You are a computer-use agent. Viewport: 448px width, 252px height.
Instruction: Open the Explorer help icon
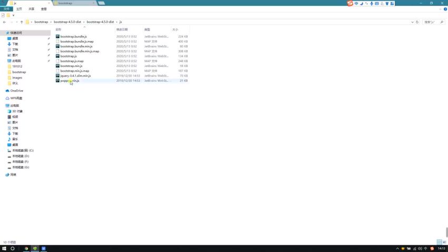click(445, 9)
